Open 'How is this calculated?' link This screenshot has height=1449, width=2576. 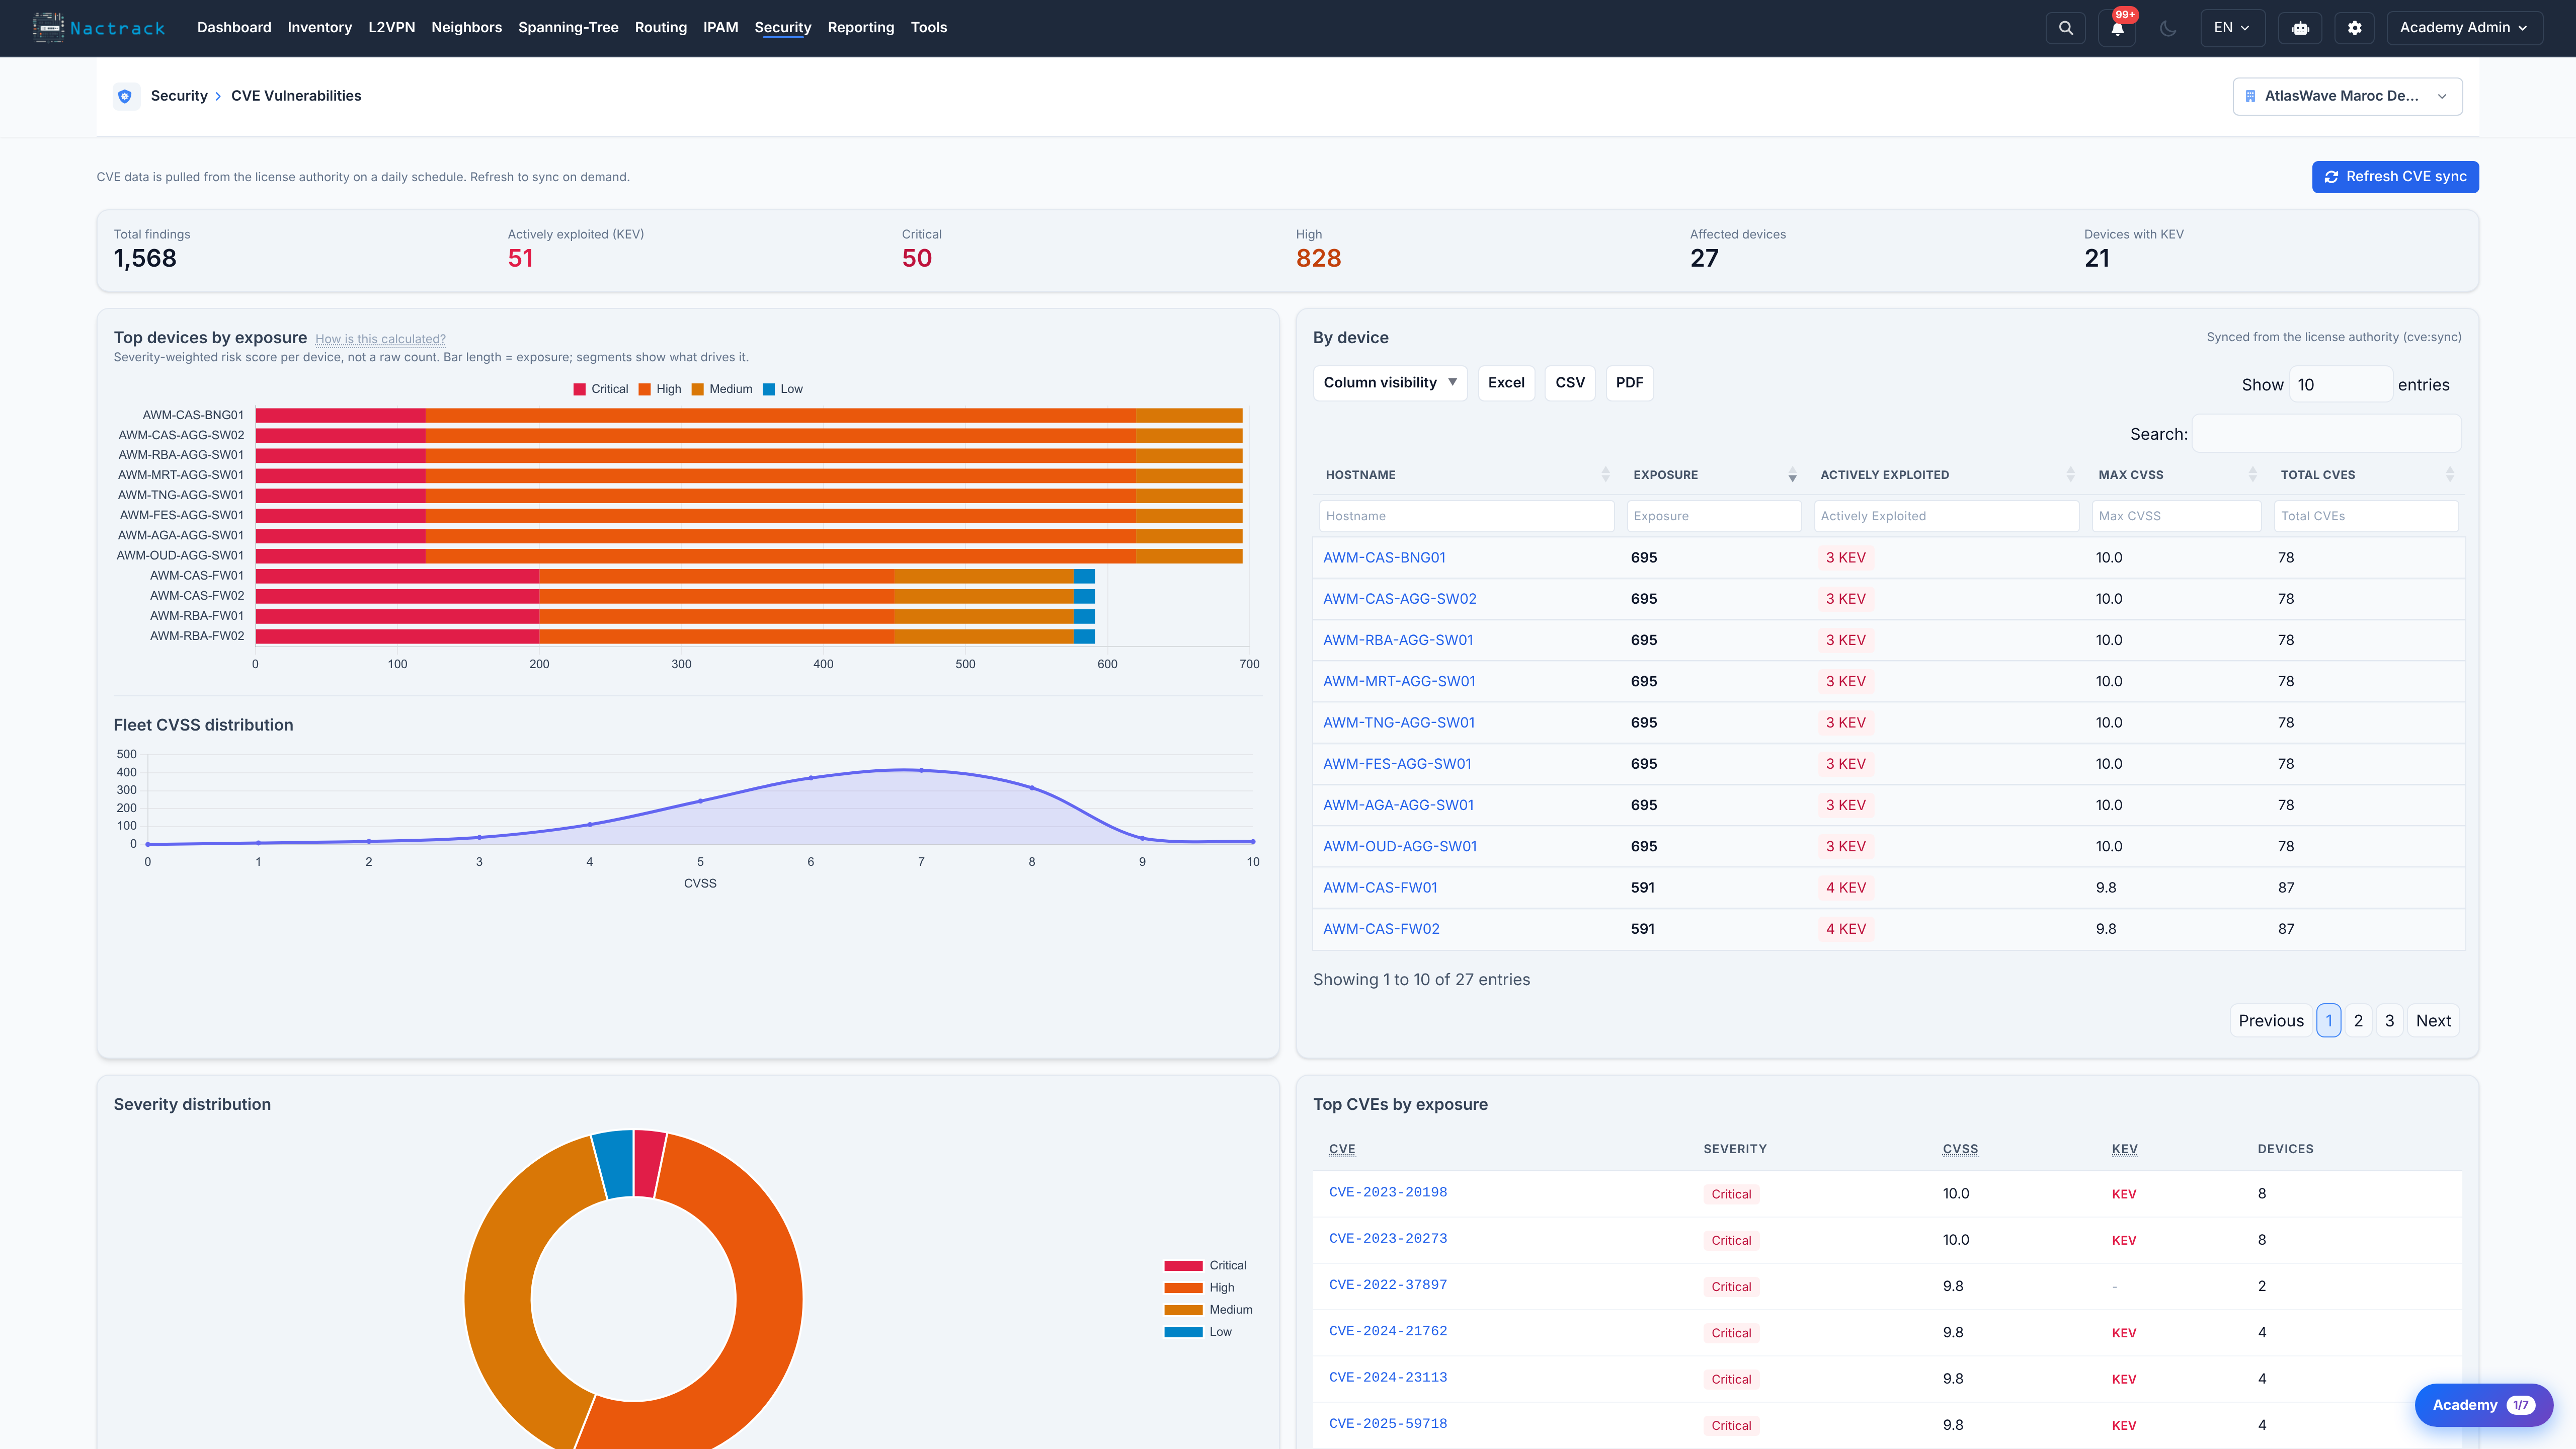click(380, 339)
